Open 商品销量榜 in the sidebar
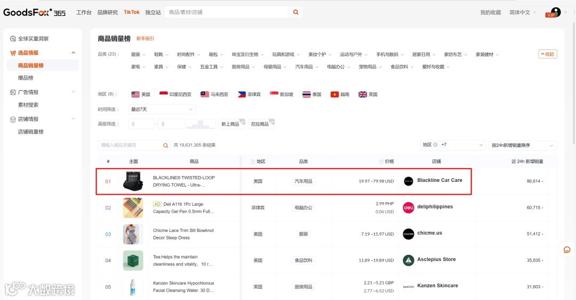Viewport: 576px width, 300px height. coord(43,65)
